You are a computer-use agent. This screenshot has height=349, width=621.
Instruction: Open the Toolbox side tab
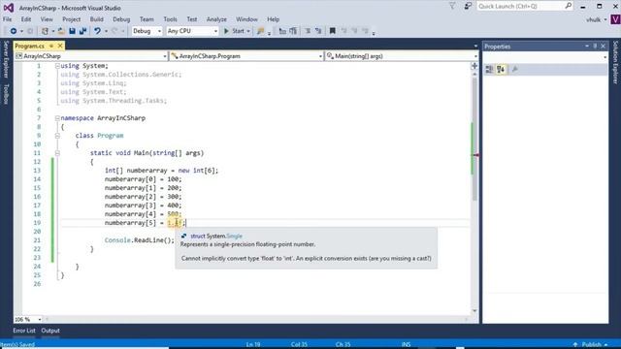(x=6, y=94)
